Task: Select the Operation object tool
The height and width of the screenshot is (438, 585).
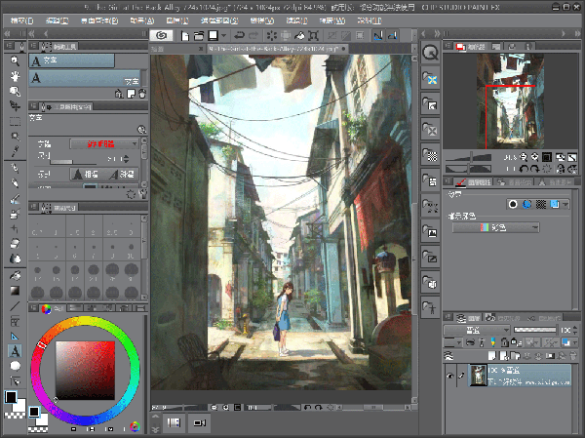Action: click(15, 91)
